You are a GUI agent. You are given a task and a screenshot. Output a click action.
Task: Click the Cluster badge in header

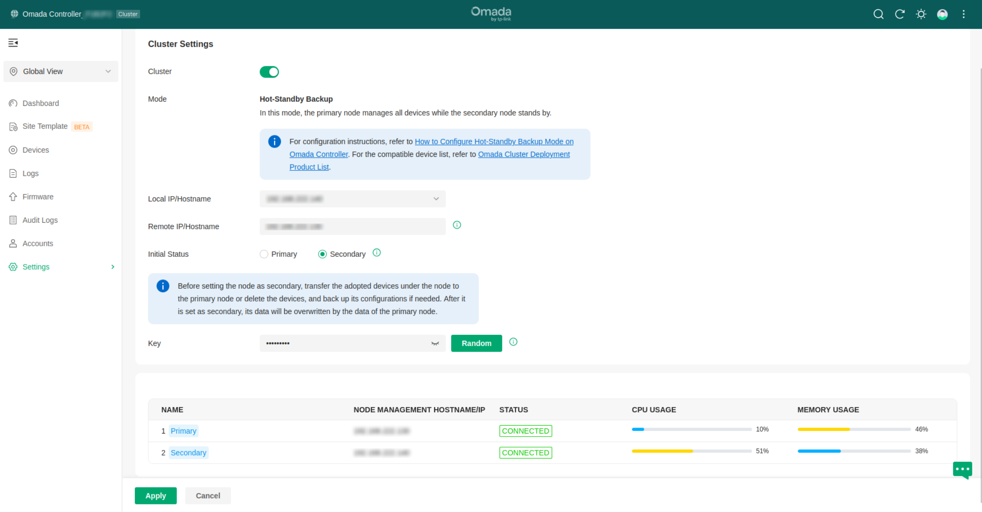coord(128,14)
